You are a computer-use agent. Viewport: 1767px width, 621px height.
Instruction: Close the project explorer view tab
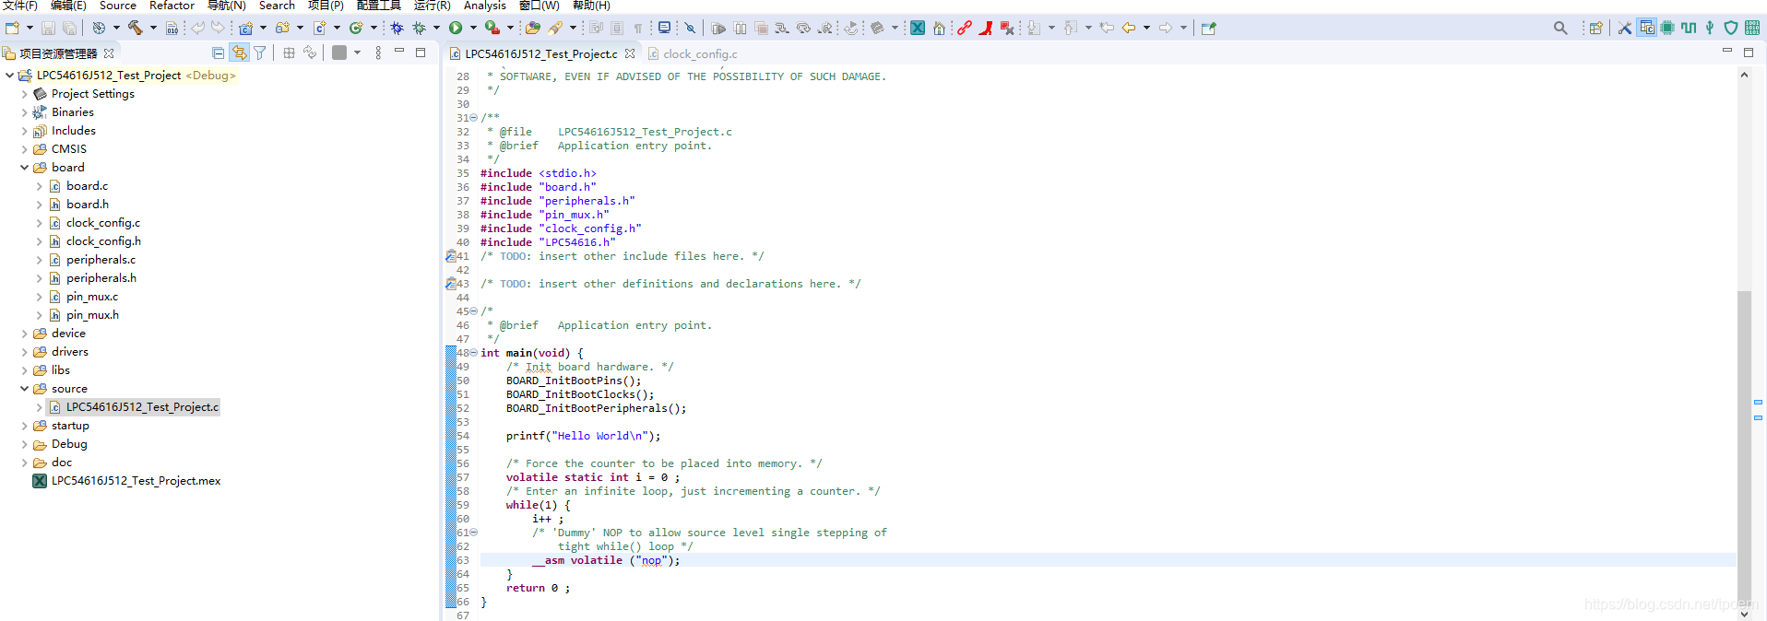[109, 53]
